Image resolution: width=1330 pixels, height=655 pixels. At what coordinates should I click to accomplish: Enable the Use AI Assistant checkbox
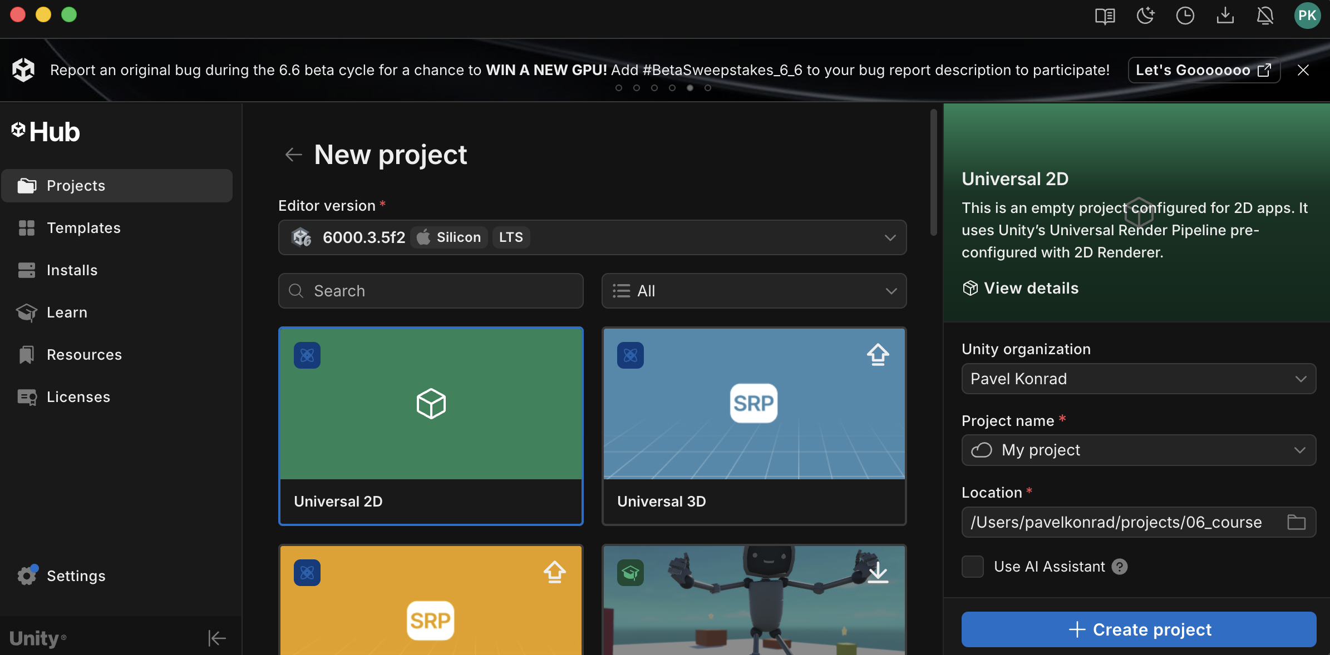pos(973,567)
